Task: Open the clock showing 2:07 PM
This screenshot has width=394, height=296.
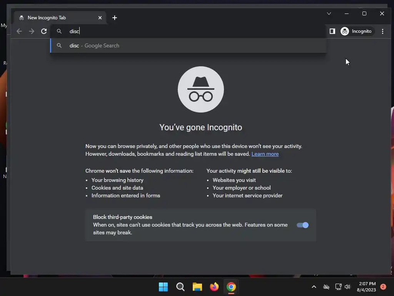Action: click(366, 287)
